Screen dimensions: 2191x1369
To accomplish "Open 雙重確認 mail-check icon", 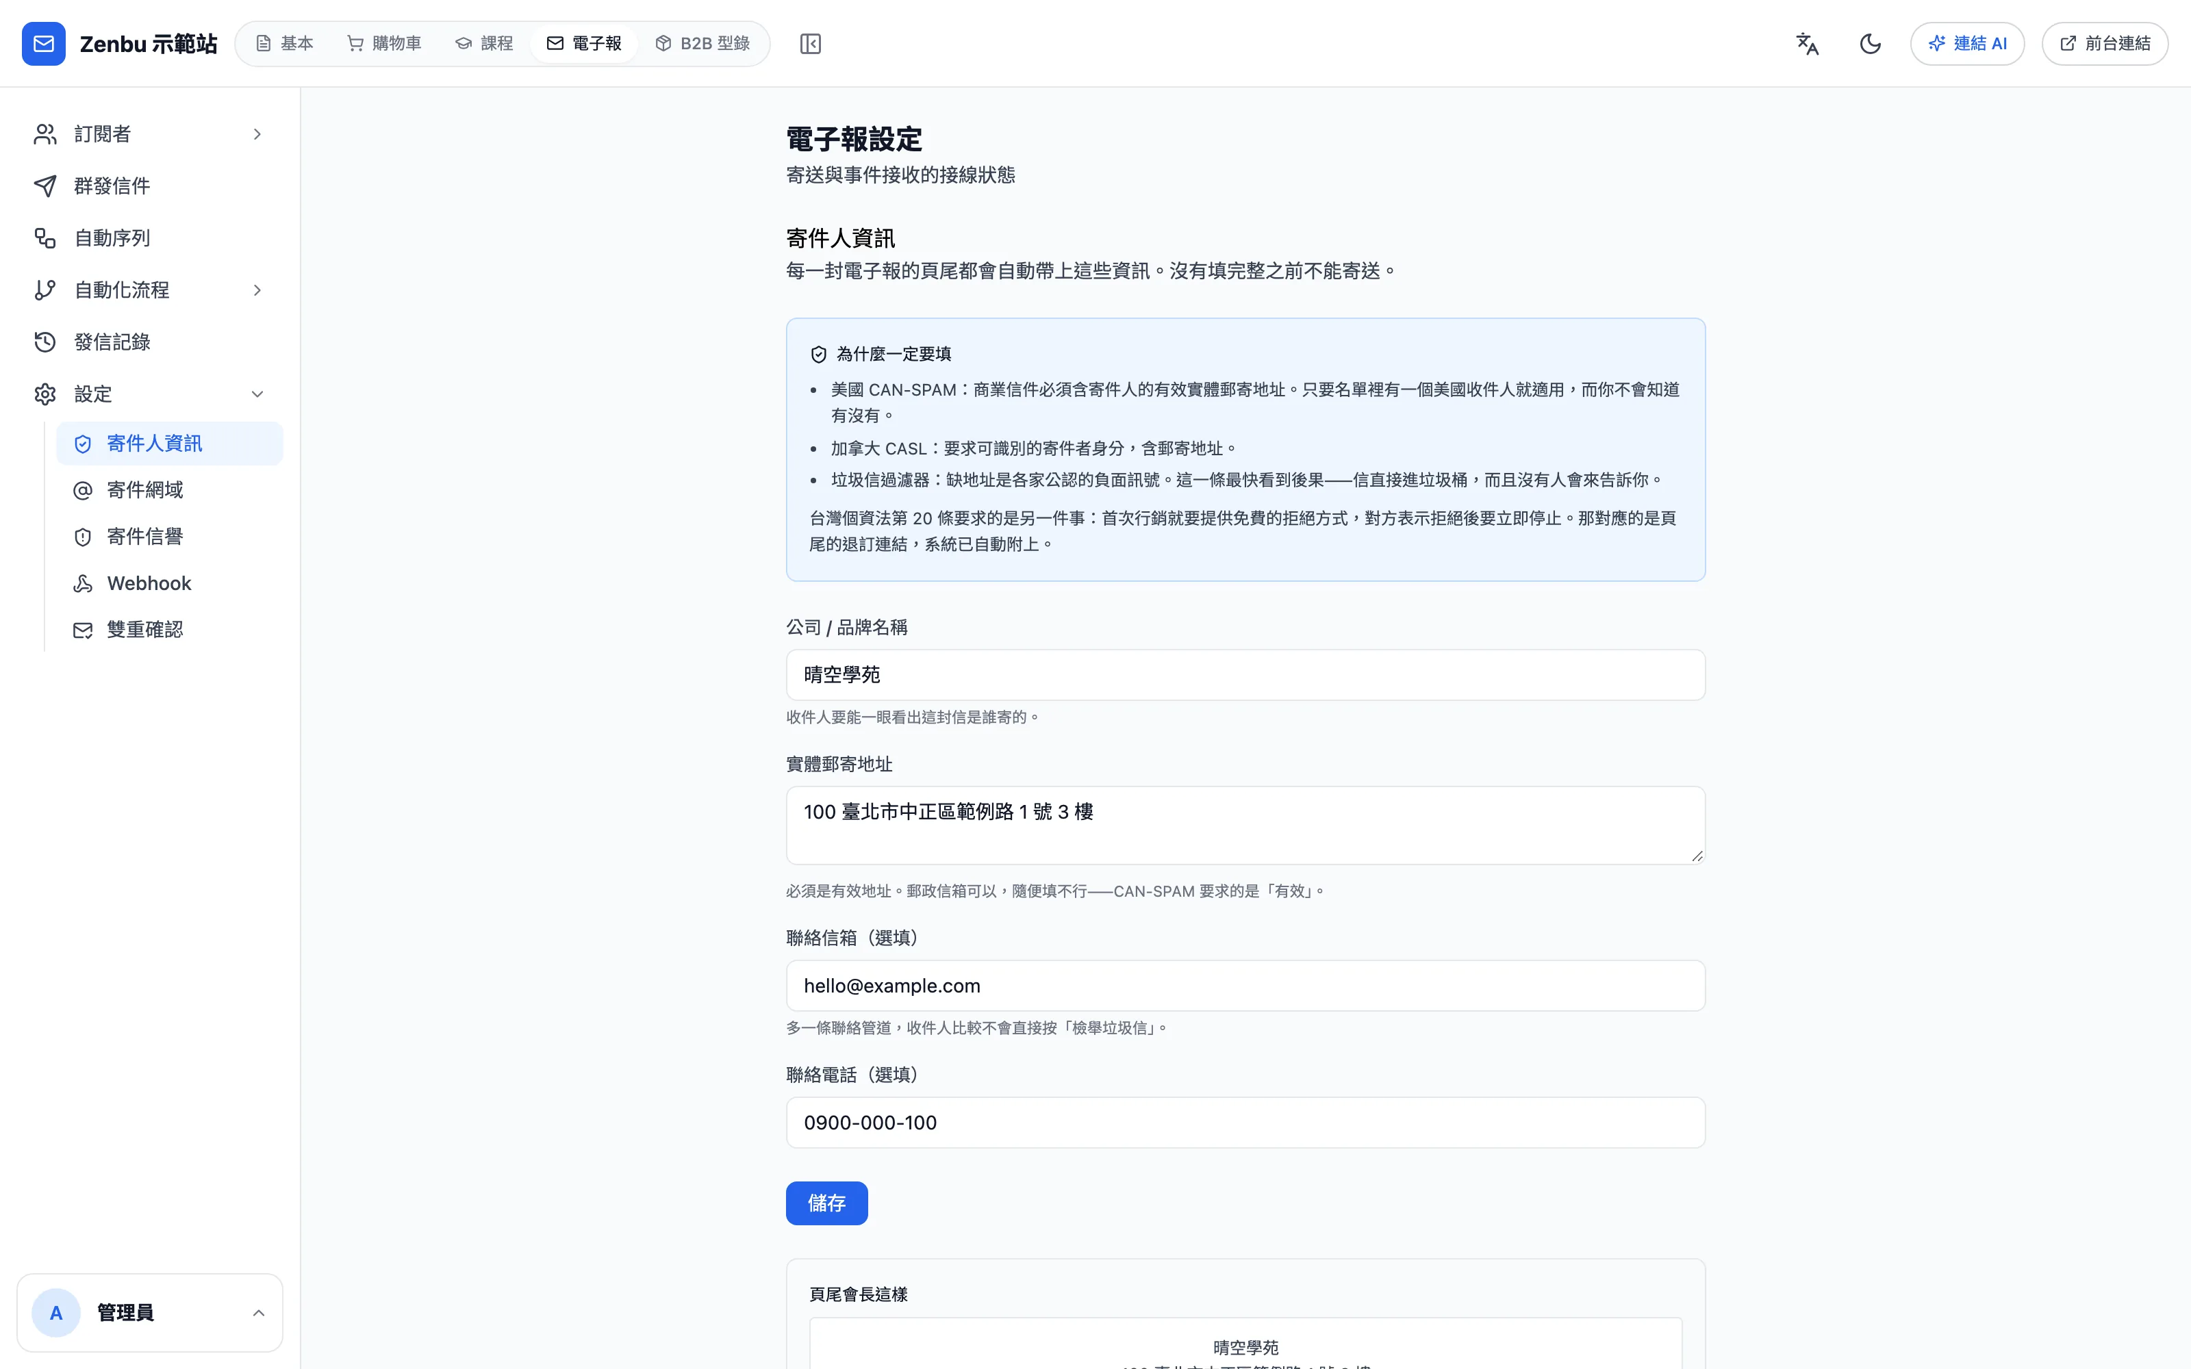I will click(x=82, y=630).
